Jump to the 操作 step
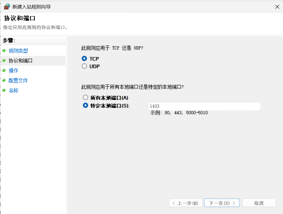This screenshot has width=283, height=214. click(x=13, y=71)
